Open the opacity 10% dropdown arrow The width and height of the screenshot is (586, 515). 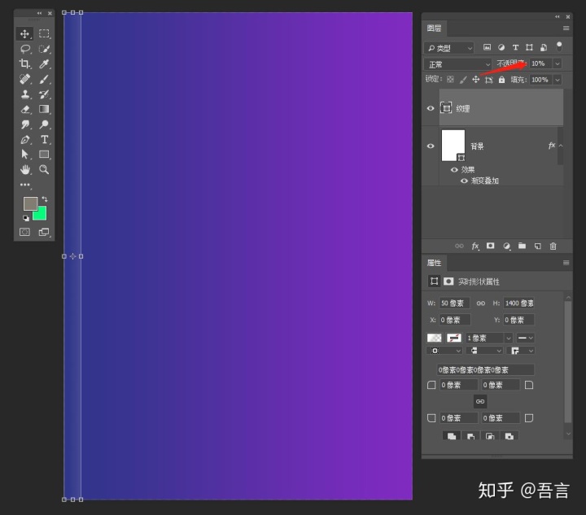click(558, 63)
